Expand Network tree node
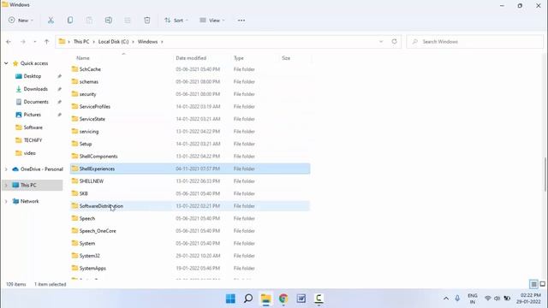The width and height of the screenshot is (548, 308). point(6,202)
